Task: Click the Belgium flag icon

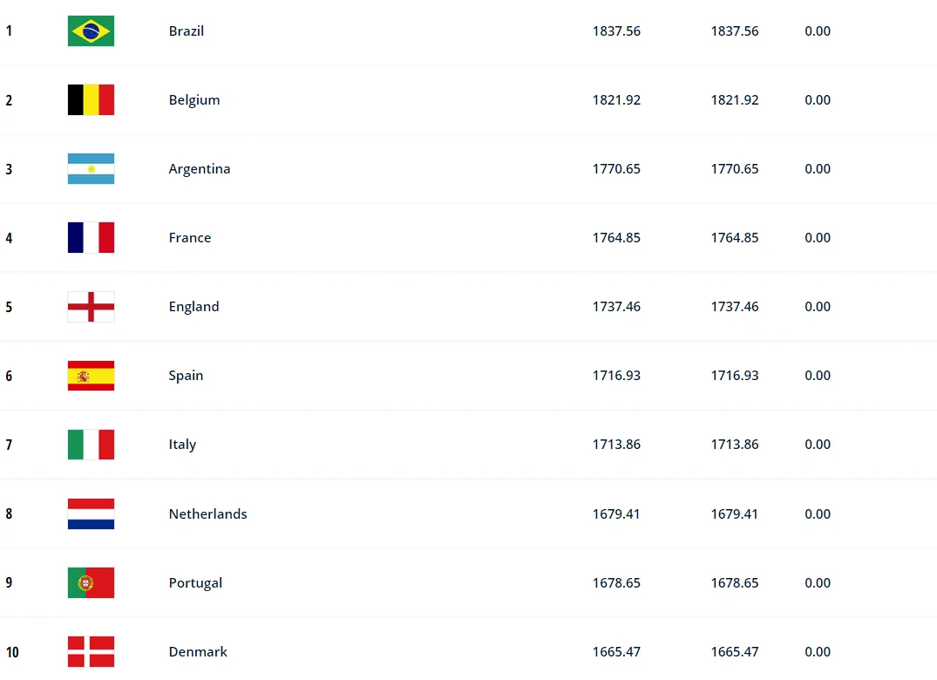Action: click(91, 100)
